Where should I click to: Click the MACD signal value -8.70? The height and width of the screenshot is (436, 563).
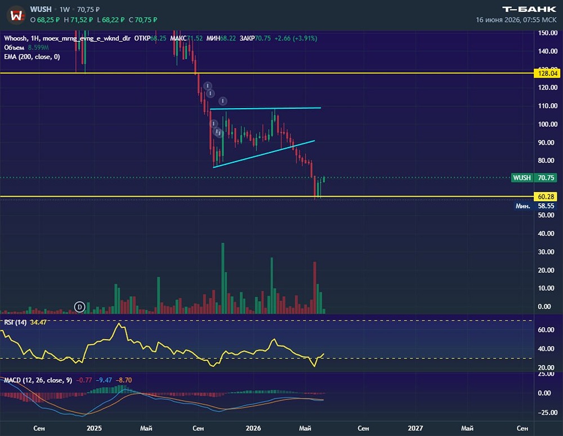pyautogui.click(x=124, y=380)
